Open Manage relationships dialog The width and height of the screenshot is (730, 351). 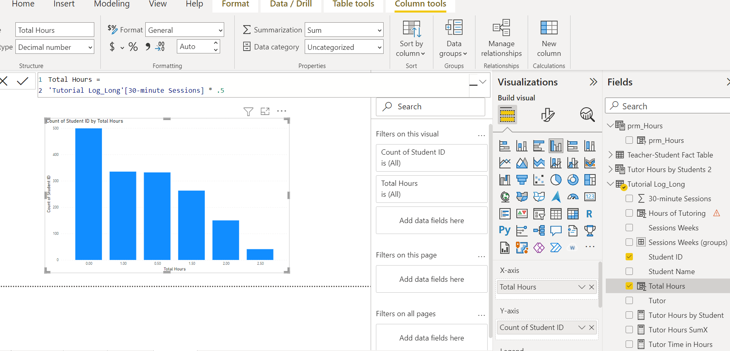click(501, 39)
